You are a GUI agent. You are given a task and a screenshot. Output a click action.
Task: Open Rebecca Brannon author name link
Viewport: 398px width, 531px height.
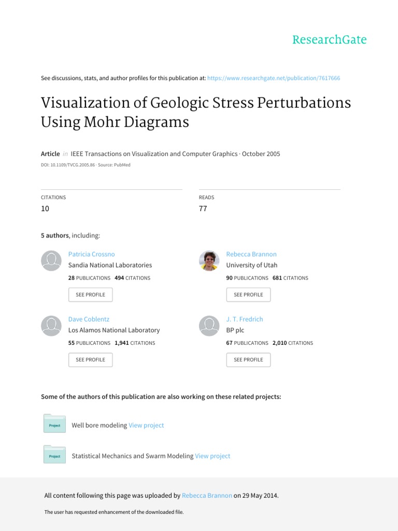point(251,254)
